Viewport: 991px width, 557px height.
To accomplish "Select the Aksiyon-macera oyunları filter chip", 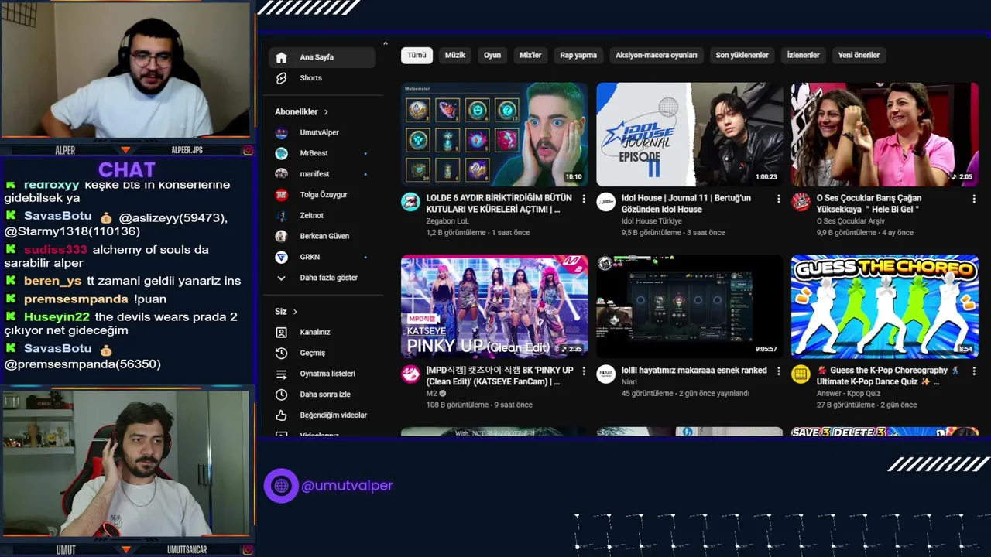I will tap(657, 55).
